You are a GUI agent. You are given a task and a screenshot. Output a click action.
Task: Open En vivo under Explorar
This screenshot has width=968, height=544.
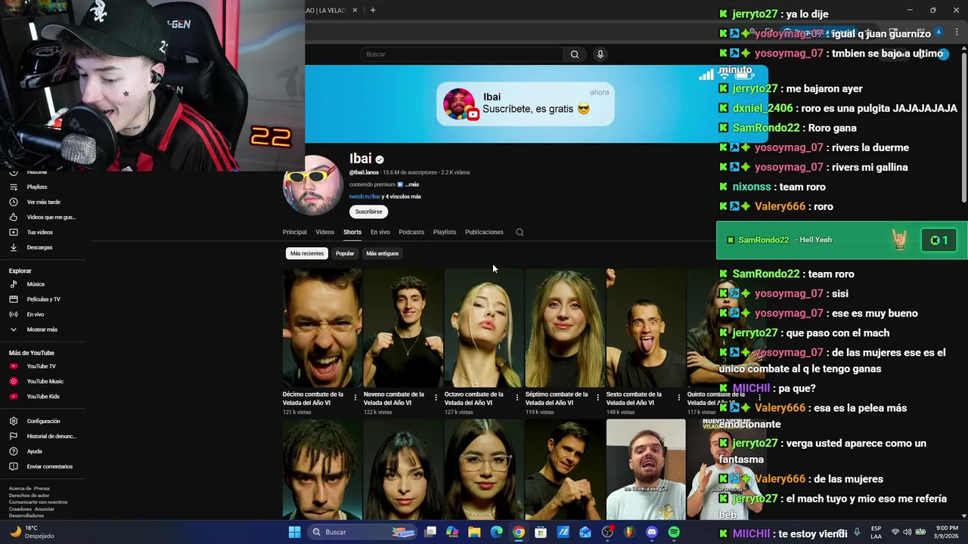point(35,314)
